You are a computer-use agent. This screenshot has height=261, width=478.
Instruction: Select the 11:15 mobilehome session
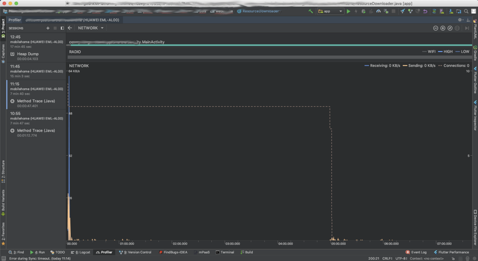point(37,88)
